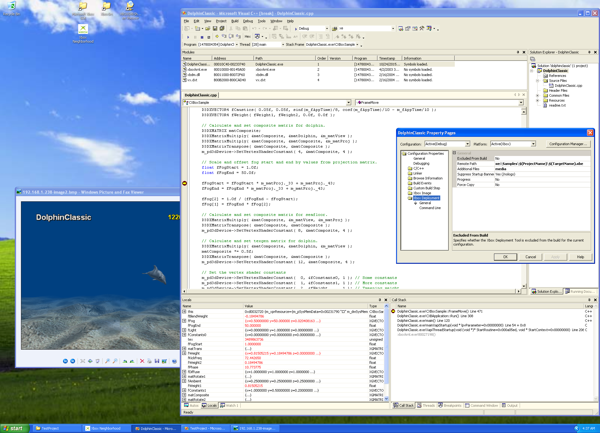Expand the 'this' variable in Locals
Screen dimensions: 600x433
pos(184,312)
